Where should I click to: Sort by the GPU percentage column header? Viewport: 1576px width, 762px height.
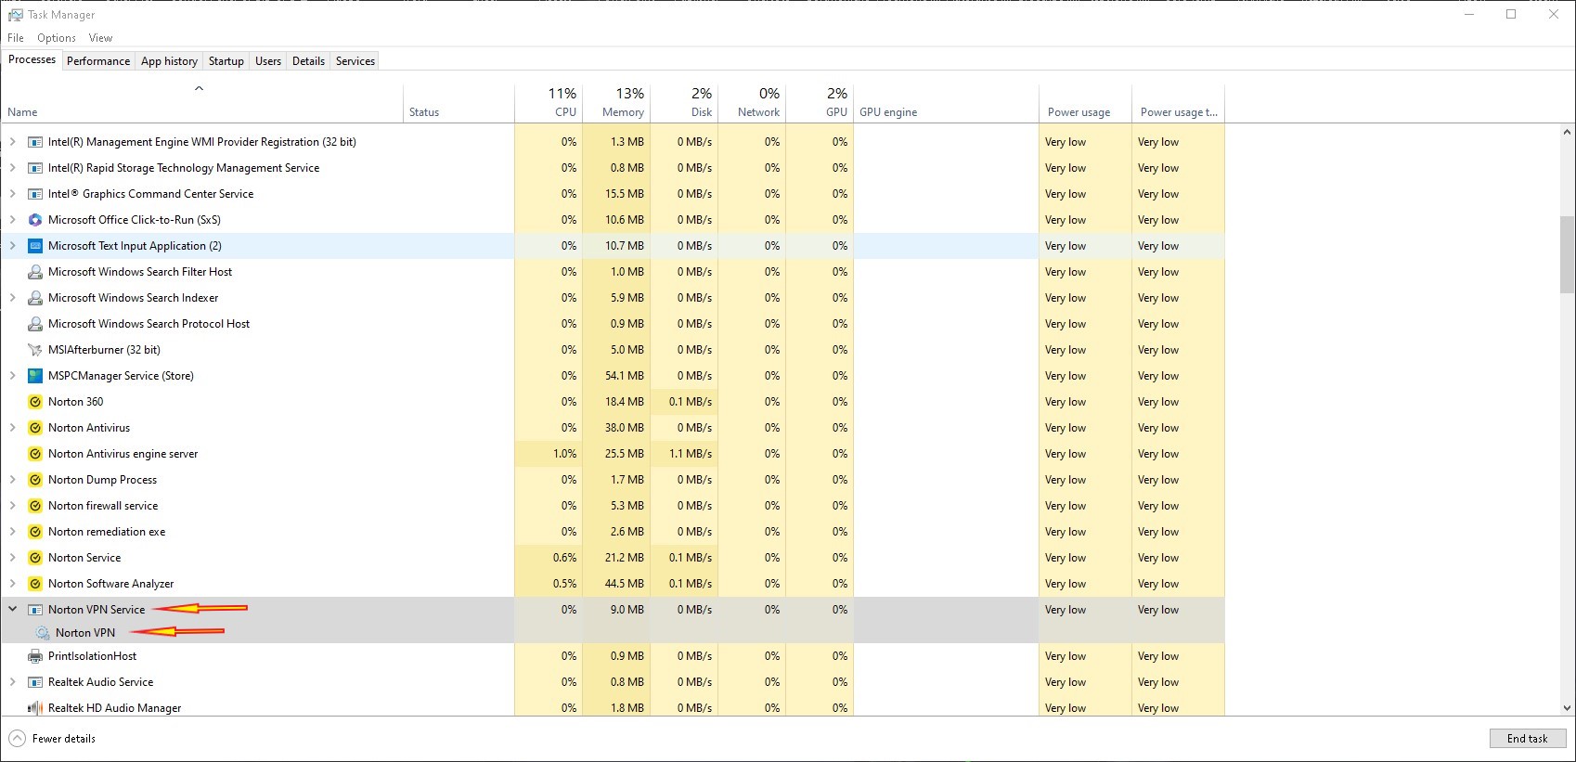click(820, 103)
